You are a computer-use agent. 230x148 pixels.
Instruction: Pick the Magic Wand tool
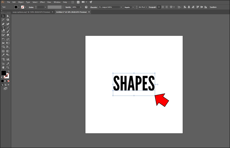3,20
